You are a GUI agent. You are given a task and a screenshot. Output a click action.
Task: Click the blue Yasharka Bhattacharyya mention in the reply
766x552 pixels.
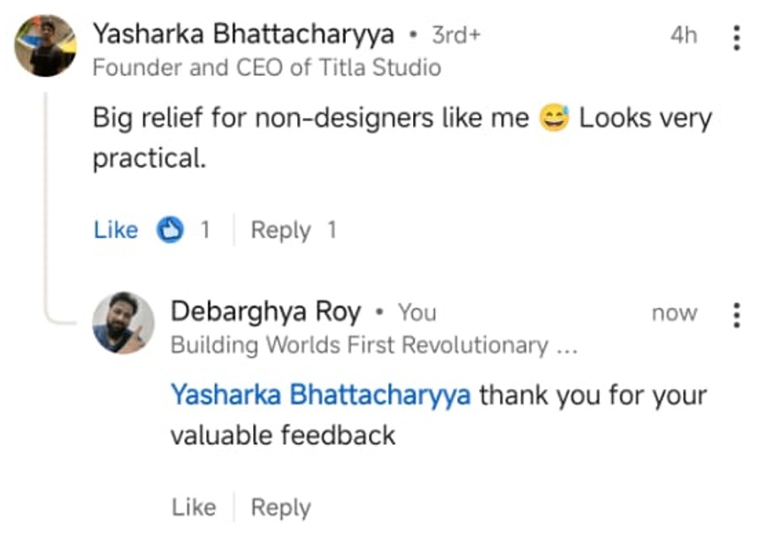coord(320,395)
